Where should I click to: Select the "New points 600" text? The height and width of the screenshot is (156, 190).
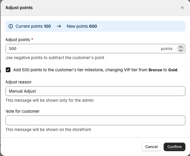(x=82, y=26)
